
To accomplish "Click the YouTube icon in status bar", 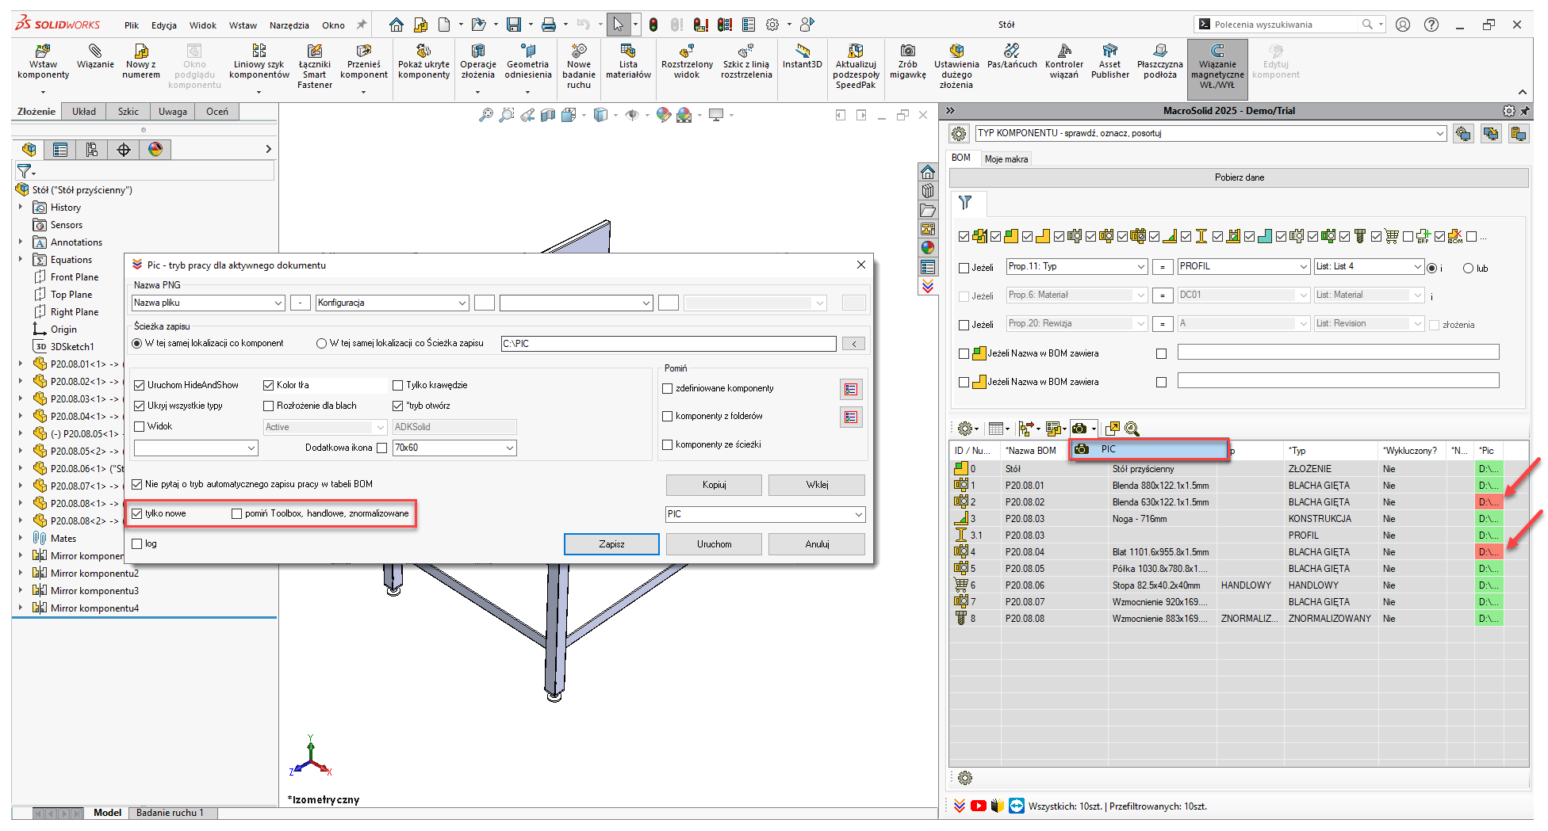I will click(979, 806).
